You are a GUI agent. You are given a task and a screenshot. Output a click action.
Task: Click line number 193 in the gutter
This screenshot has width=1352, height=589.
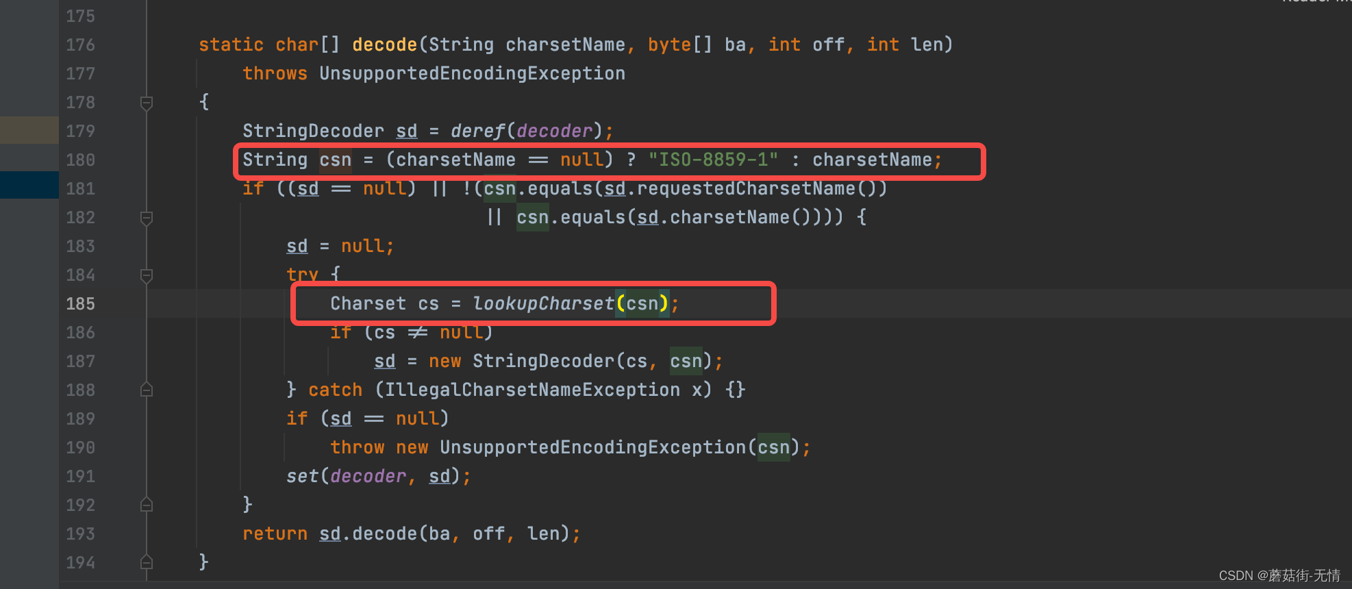[80, 534]
